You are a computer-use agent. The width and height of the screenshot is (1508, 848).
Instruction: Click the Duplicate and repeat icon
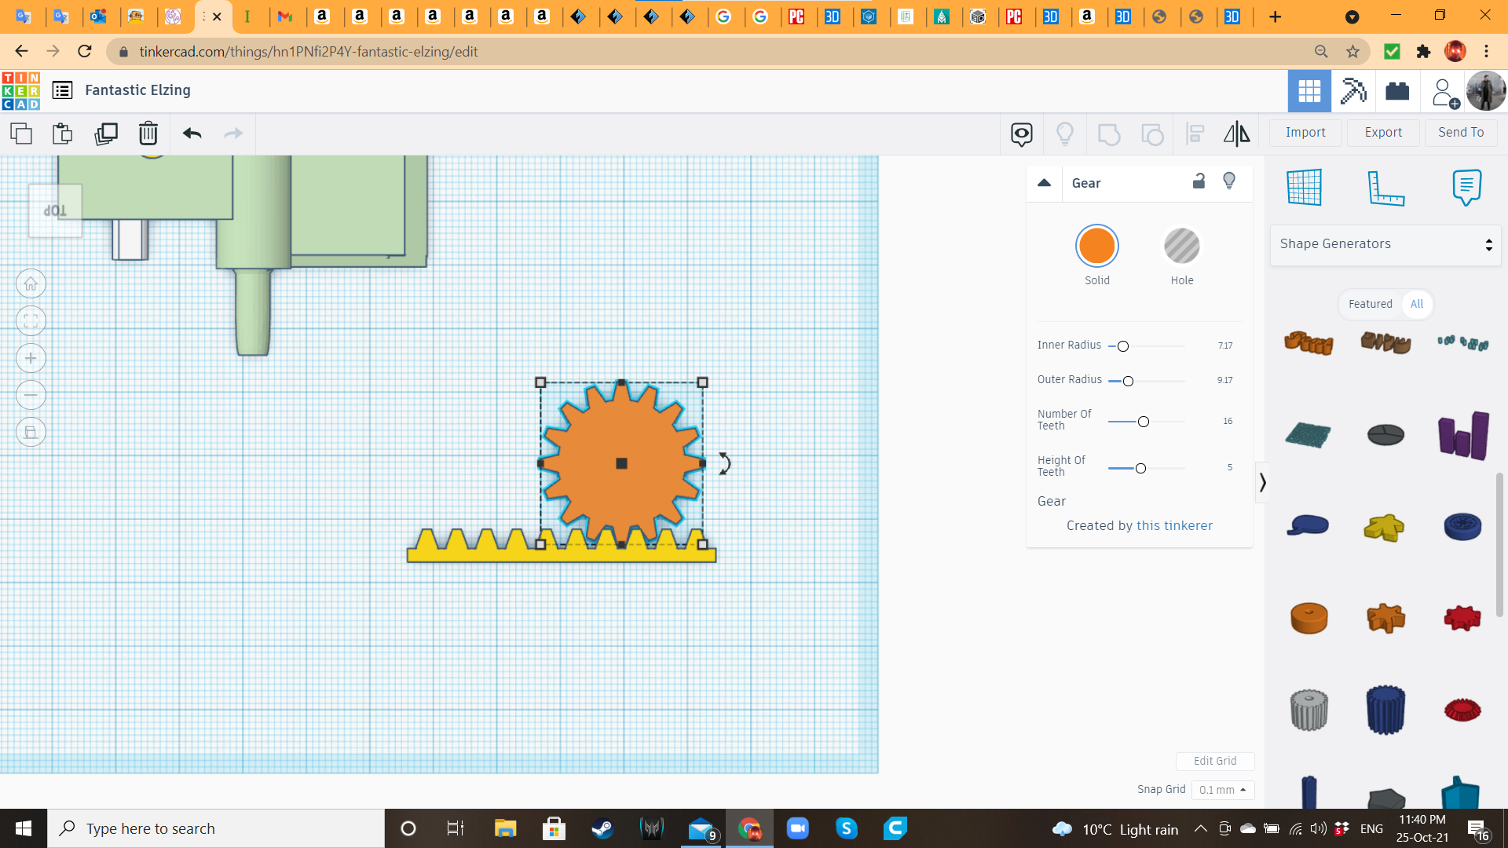pos(105,133)
